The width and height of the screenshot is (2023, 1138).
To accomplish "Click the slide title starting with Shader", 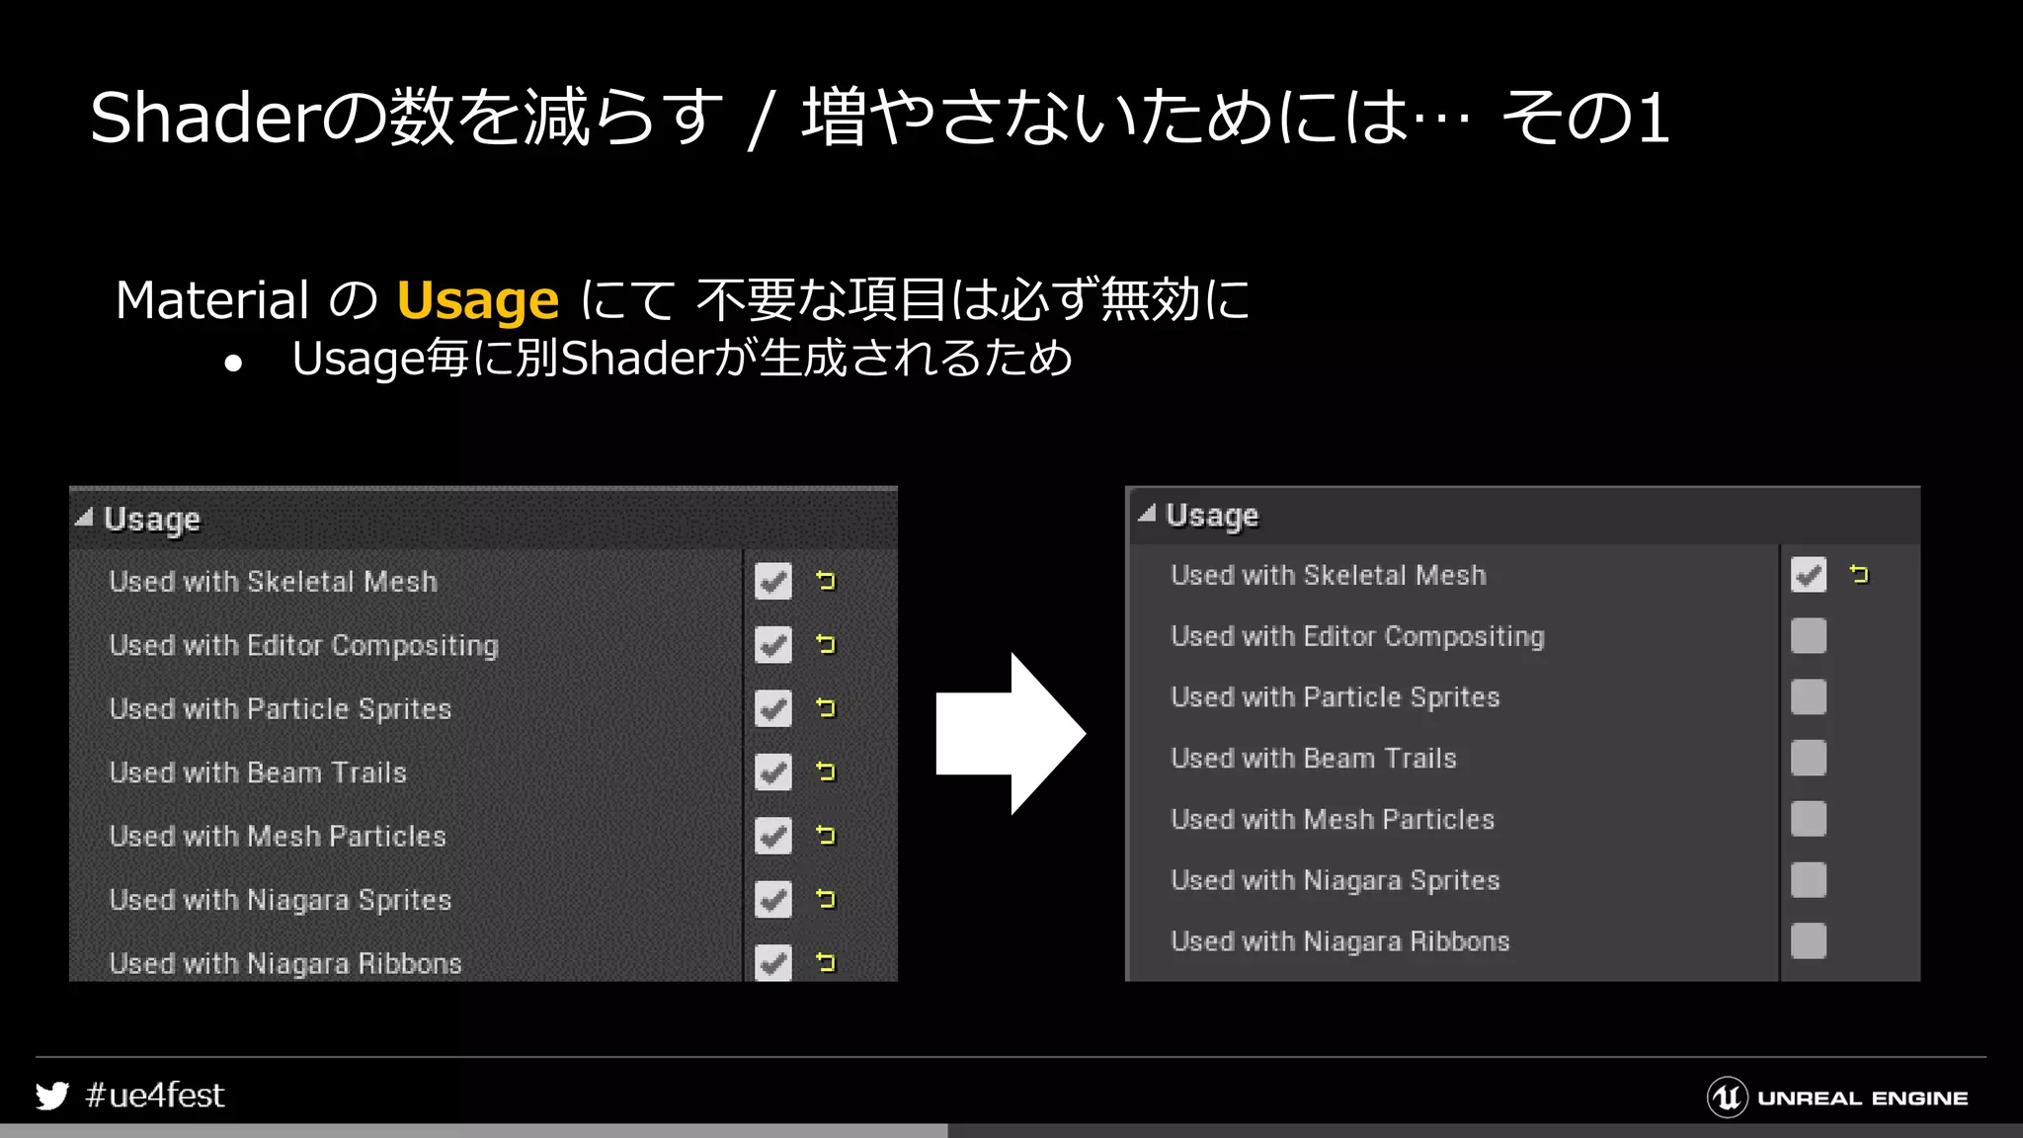I will pyautogui.click(x=879, y=118).
